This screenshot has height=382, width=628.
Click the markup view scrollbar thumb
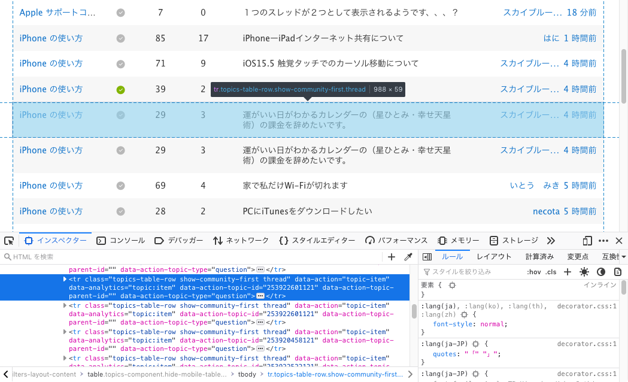[x=414, y=311]
